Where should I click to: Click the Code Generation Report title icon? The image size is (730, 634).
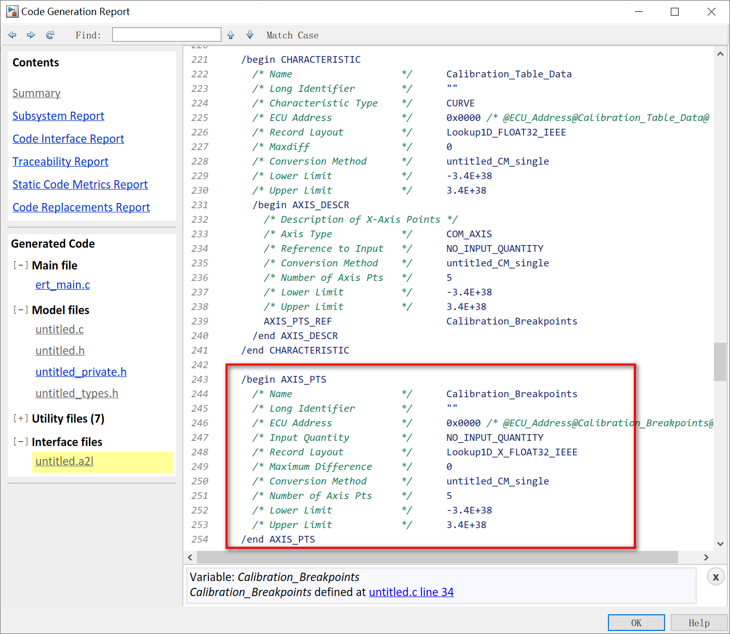tap(12, 11)
